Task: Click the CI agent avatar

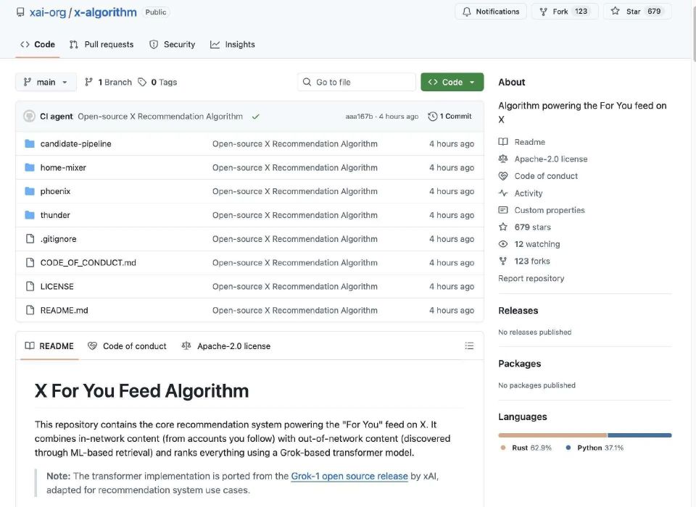Action: pos(29,116)
